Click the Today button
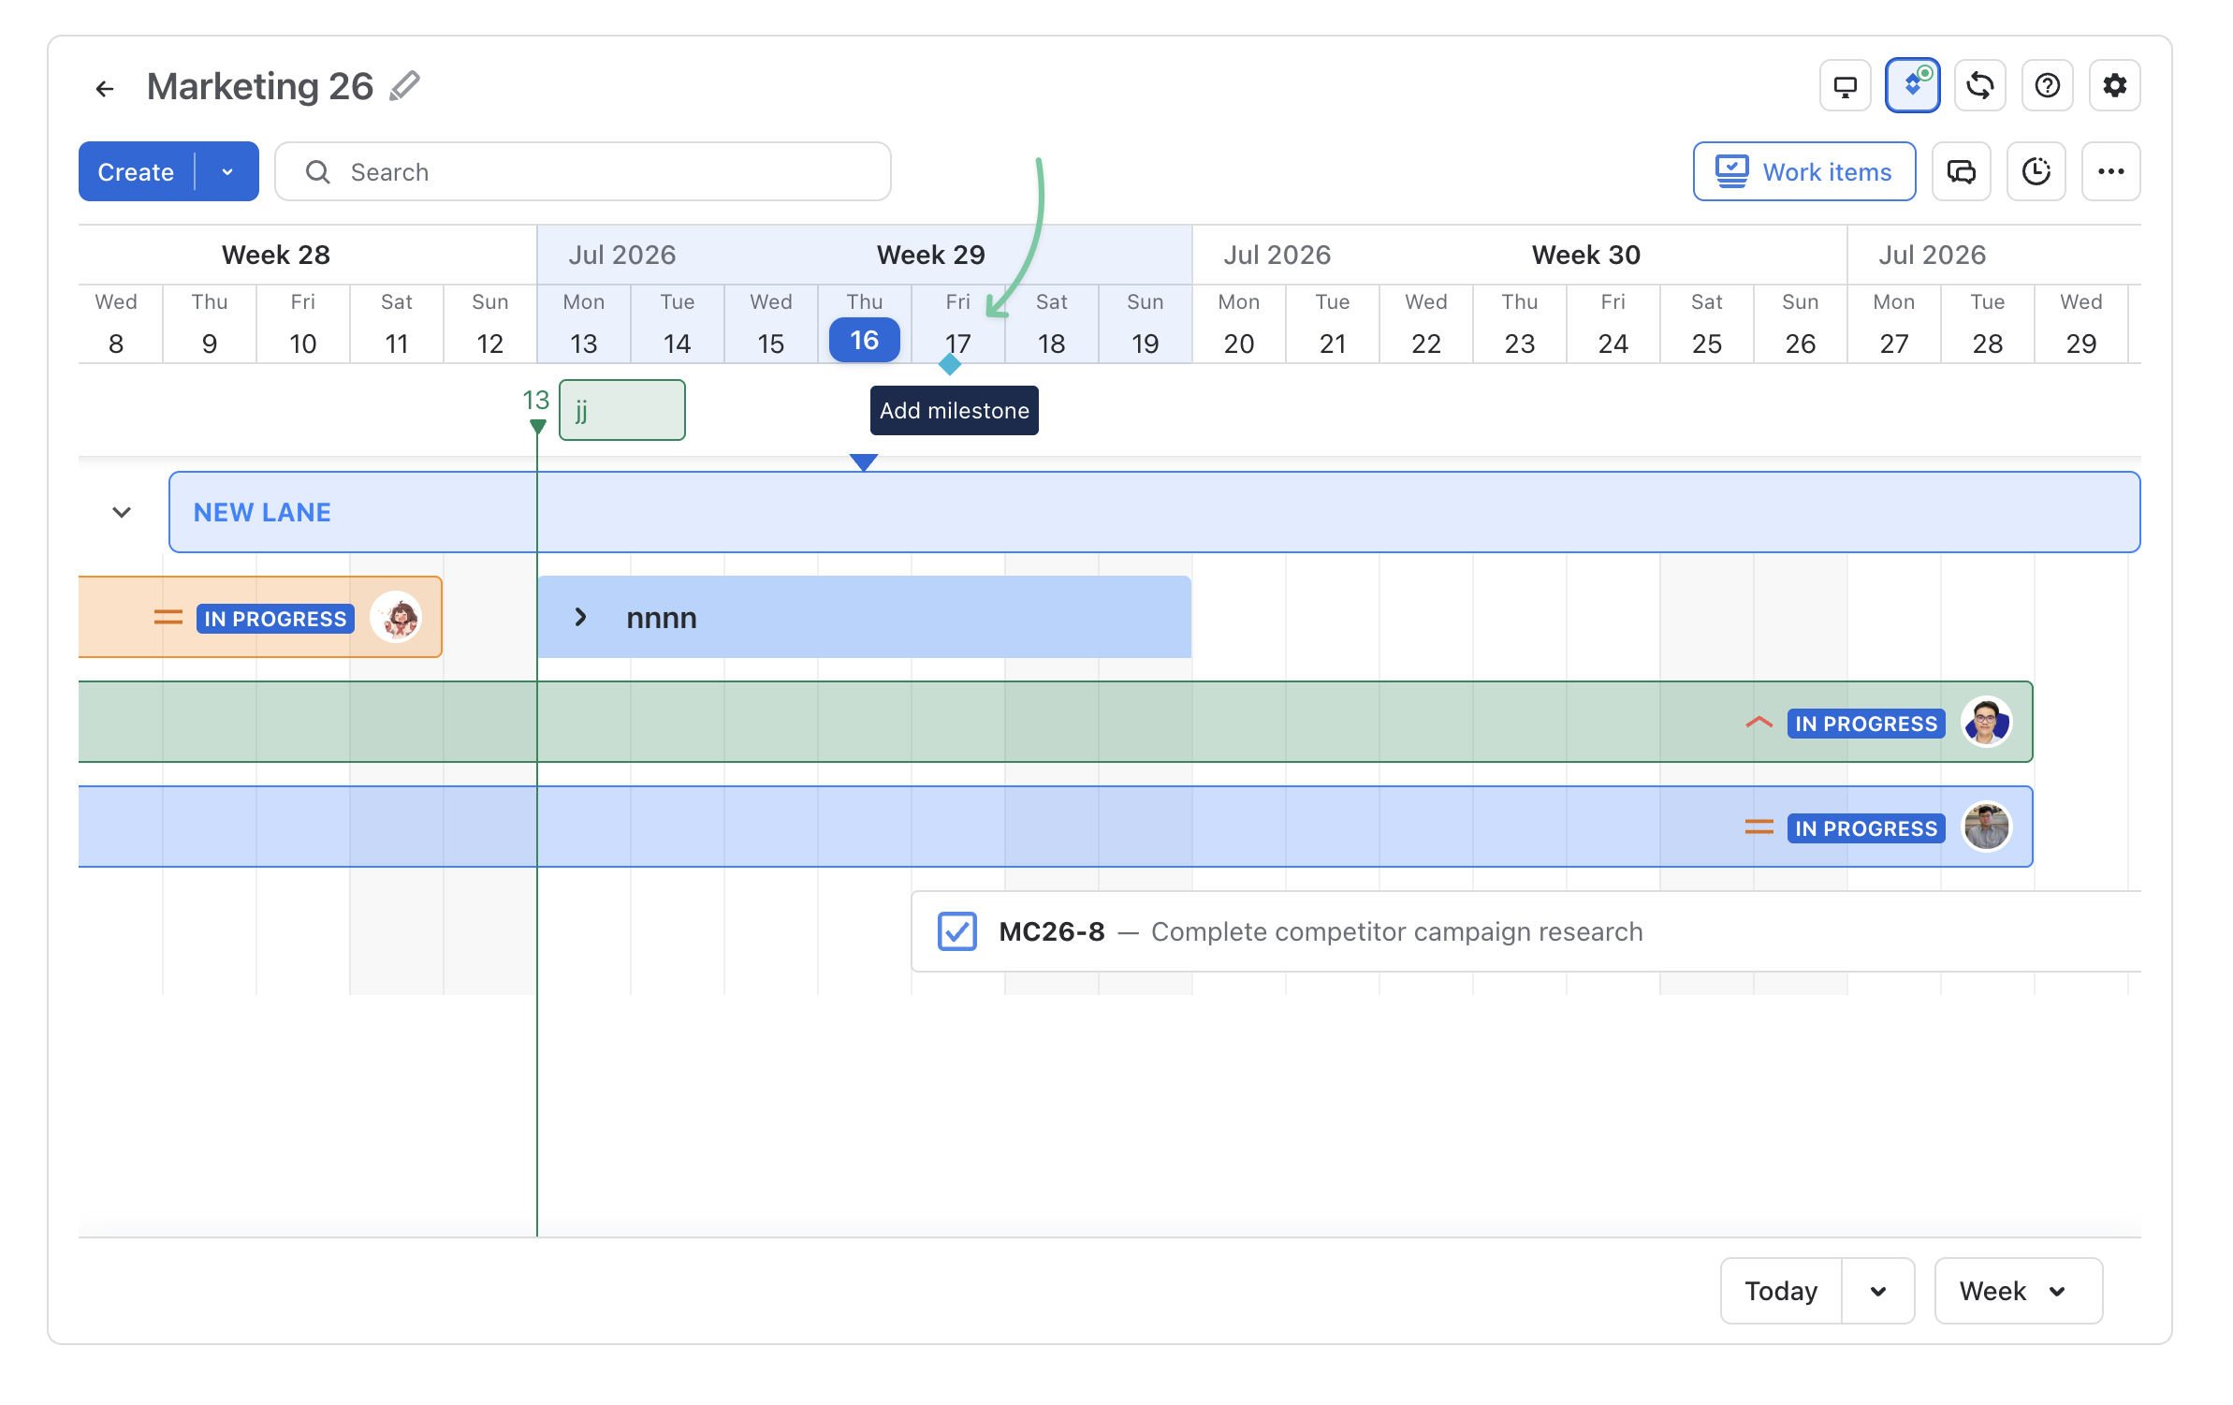The image size is (2233, 1405). coord(1781,1291)
